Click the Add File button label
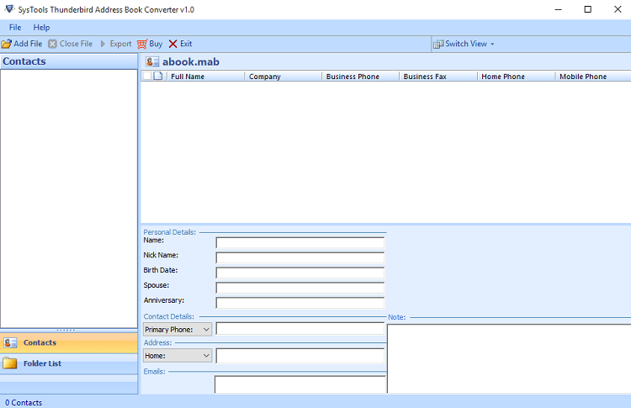Viewport: 631px width, 408px height. pos(28,44)
